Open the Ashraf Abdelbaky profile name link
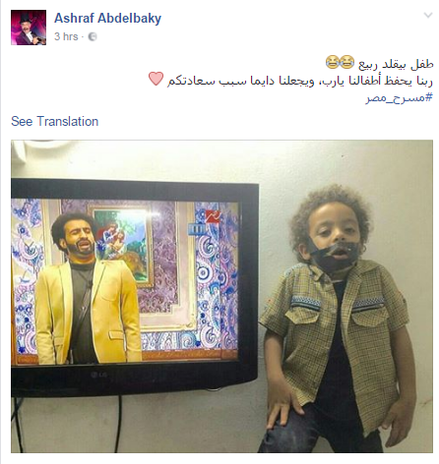 click(107, 18)
